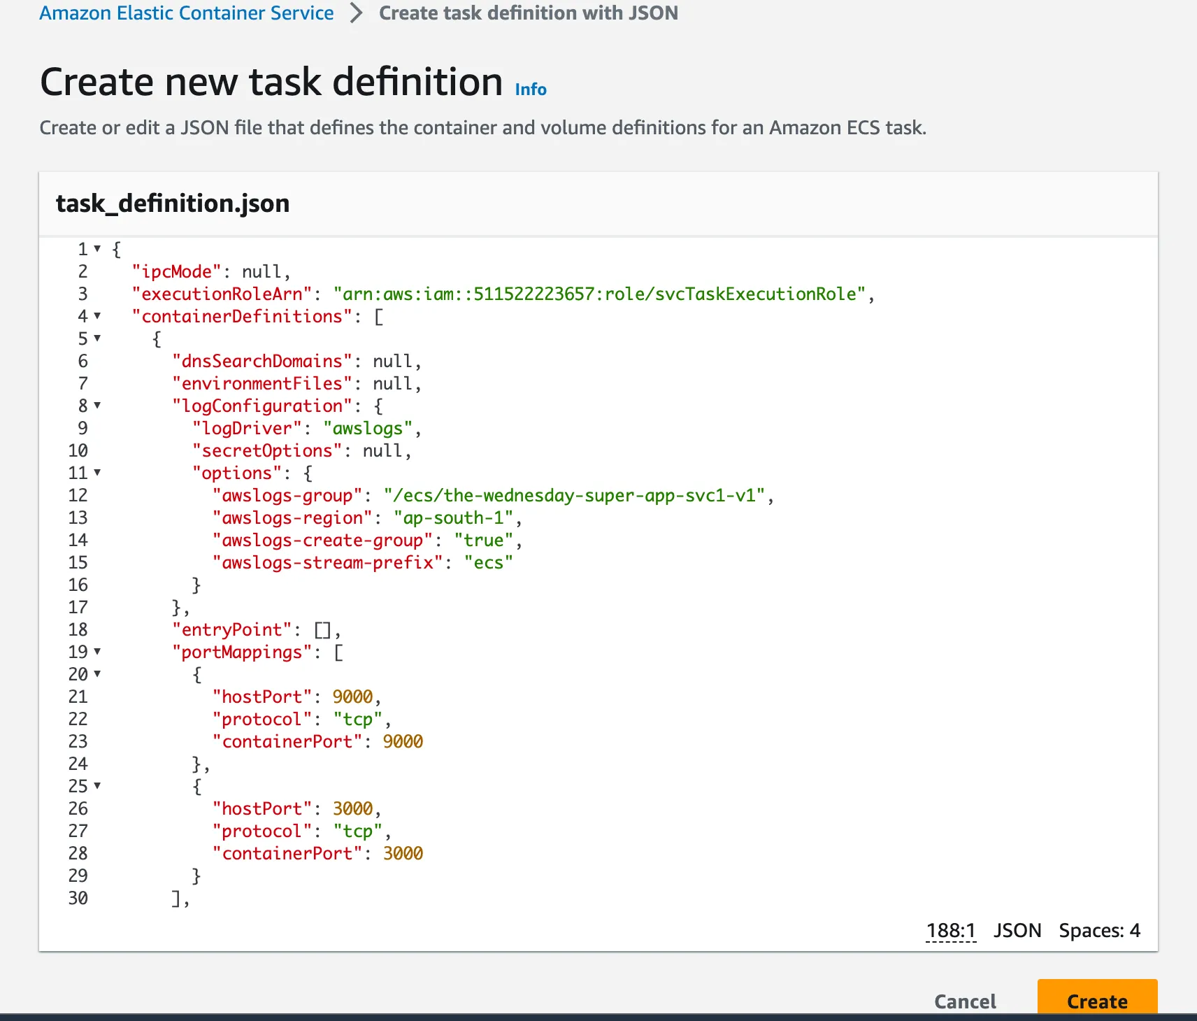Click the "ipcMode" key on line 2
Screen dimensions: 1197x1021
pyautogui.click(x=176, y=271)
